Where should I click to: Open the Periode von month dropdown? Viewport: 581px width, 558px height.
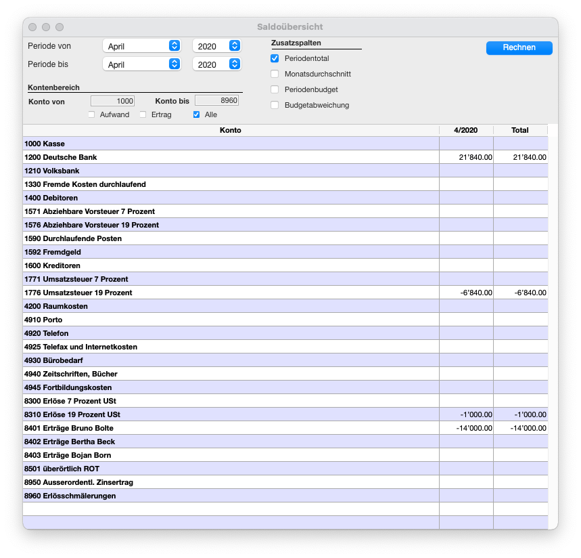[x=142, y=46]
